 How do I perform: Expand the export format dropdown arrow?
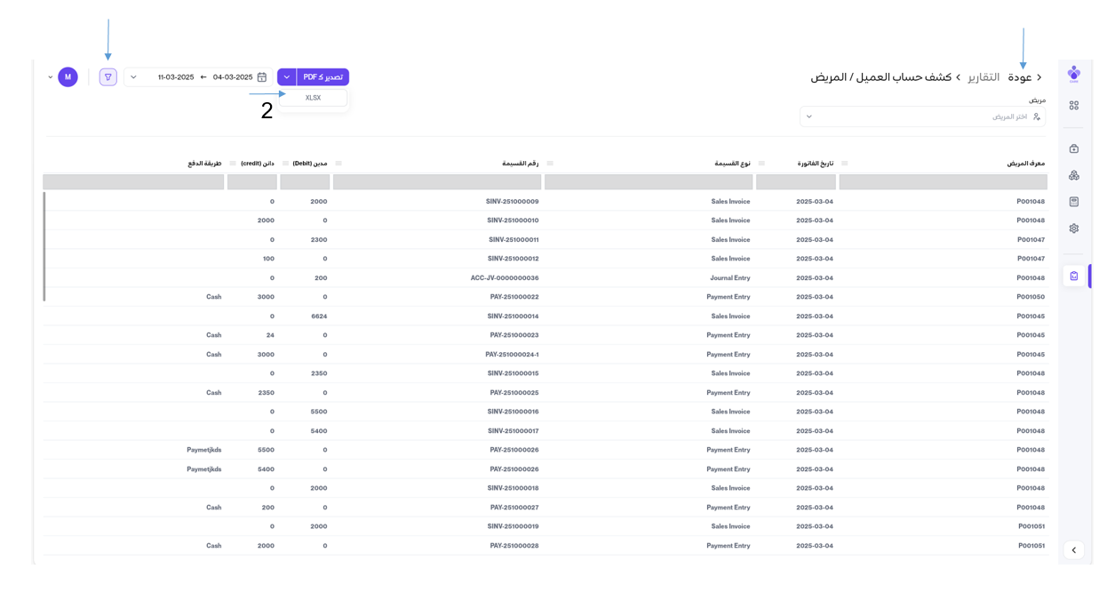point(287,77)
